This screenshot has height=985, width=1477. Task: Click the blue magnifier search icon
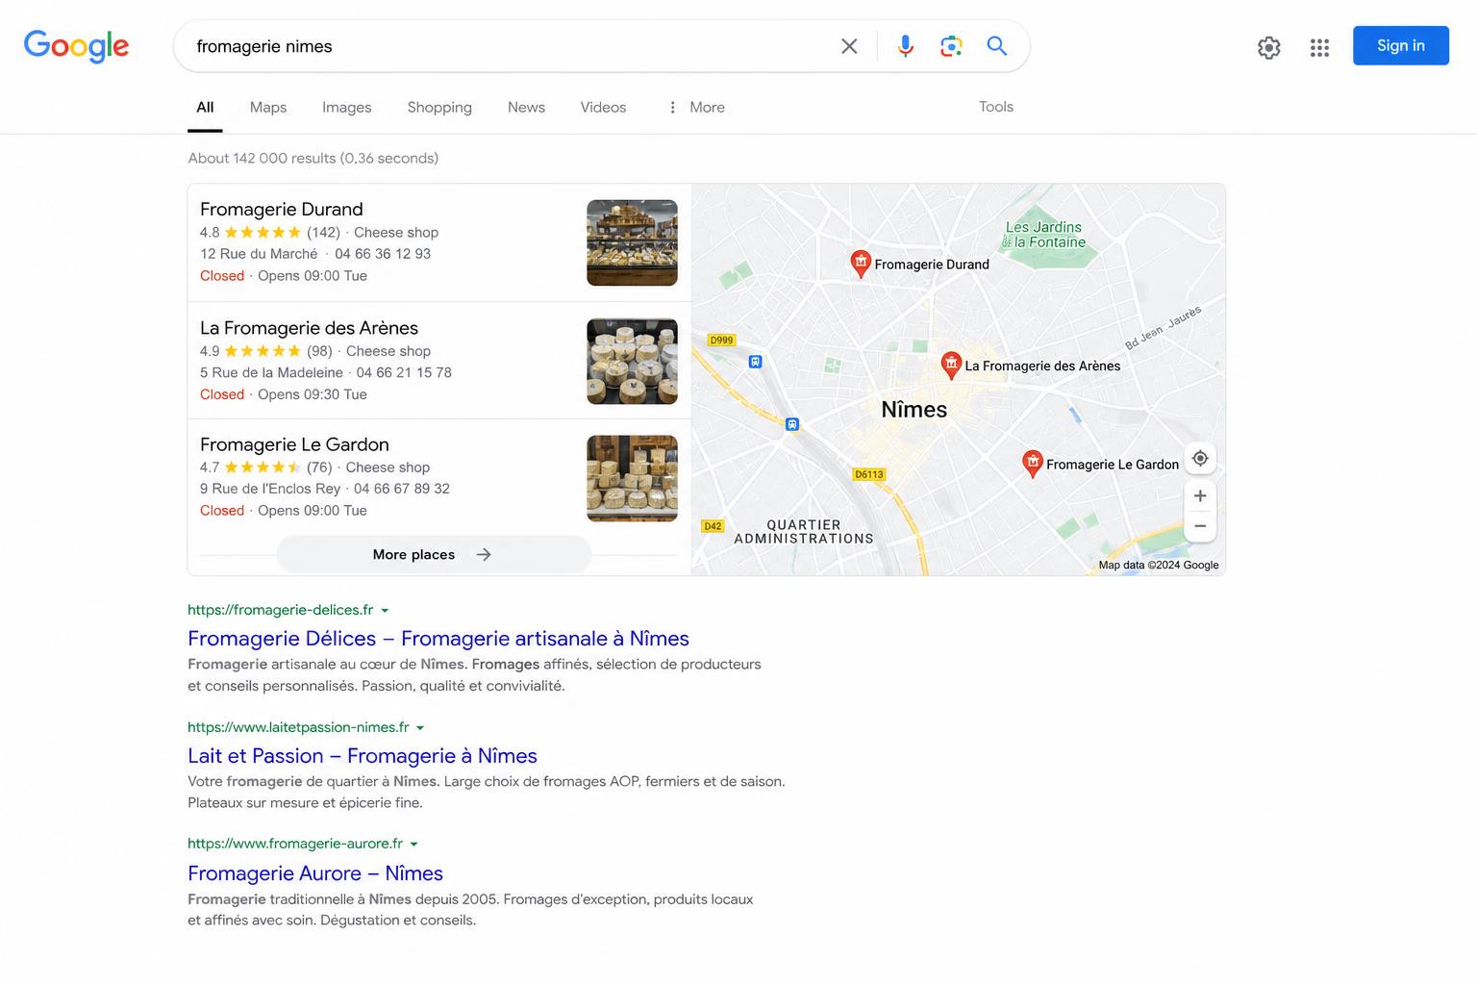[x=997, y=46]
